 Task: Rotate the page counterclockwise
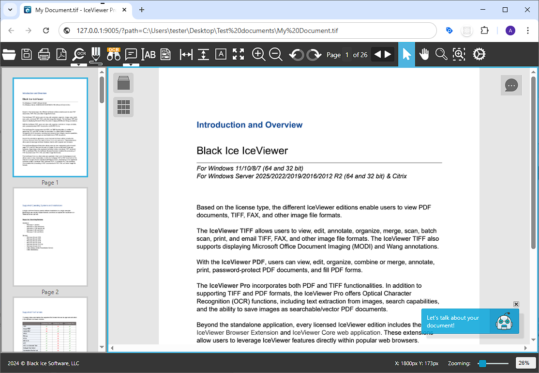pyautogui.click(x=296, y=55)
